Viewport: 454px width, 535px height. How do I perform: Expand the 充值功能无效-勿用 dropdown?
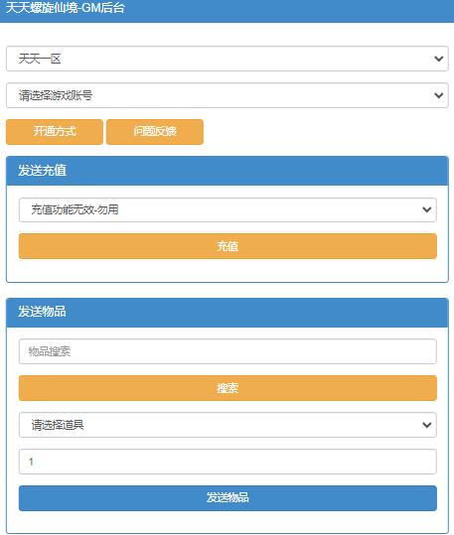point(227,209)
